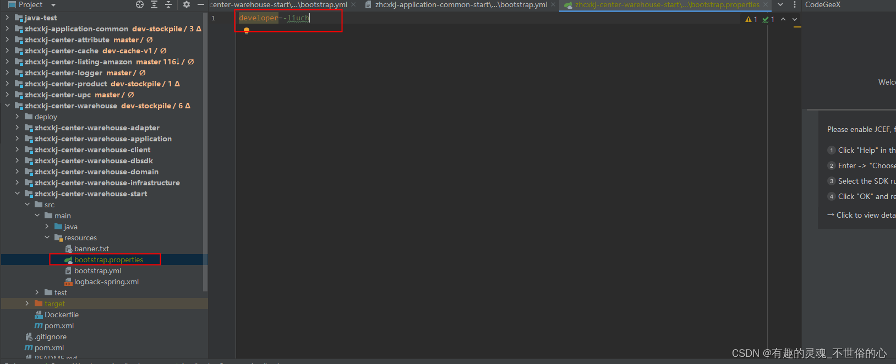Image resolution: width=896 pixels, height=364 pixels.
Task: Expand the target folder
Action: [x=27, y=304]
